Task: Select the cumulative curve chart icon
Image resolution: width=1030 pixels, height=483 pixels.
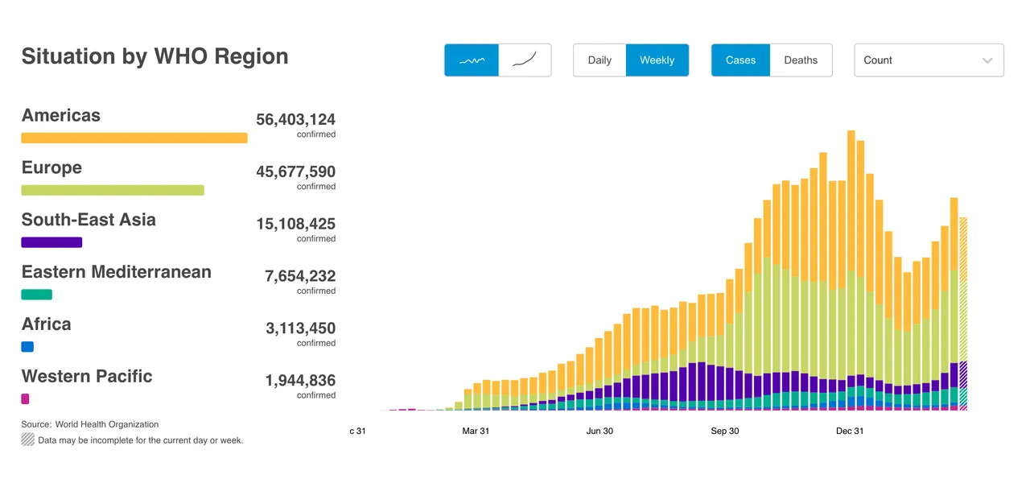Action: pos(525,60)
